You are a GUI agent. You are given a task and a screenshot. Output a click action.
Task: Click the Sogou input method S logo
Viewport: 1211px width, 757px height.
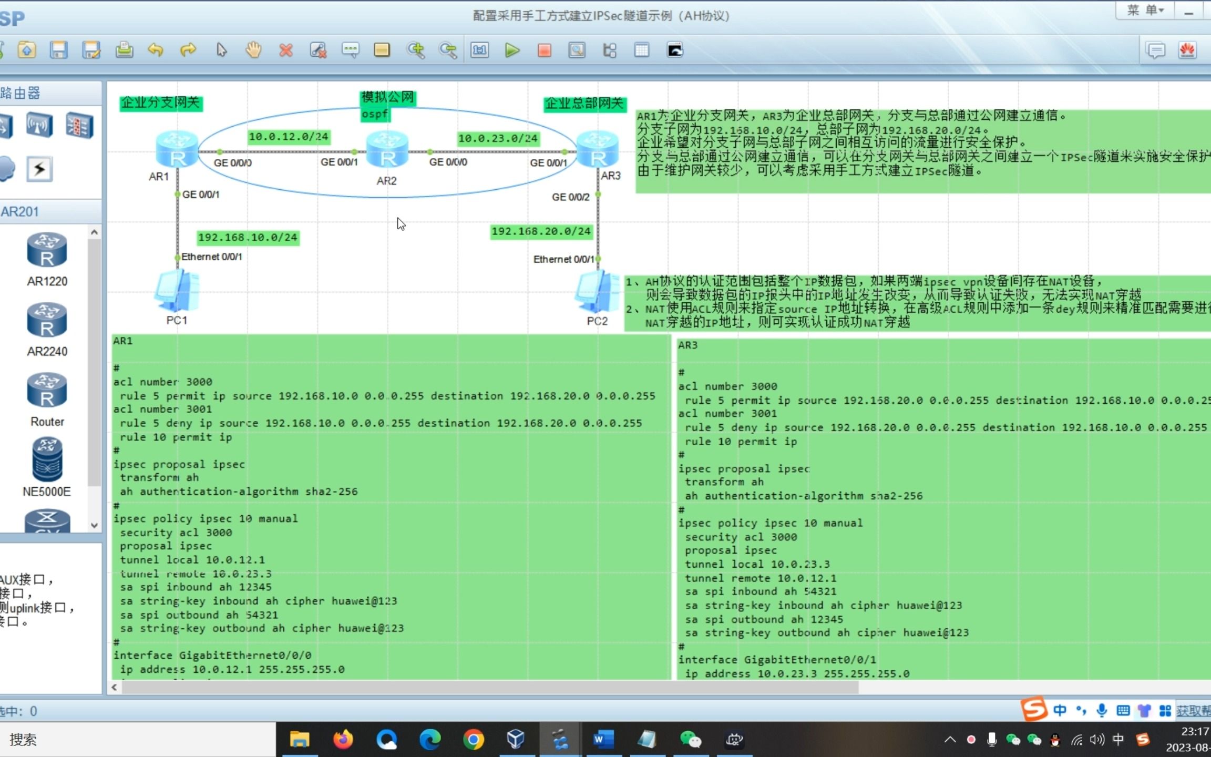(1033, 710)
